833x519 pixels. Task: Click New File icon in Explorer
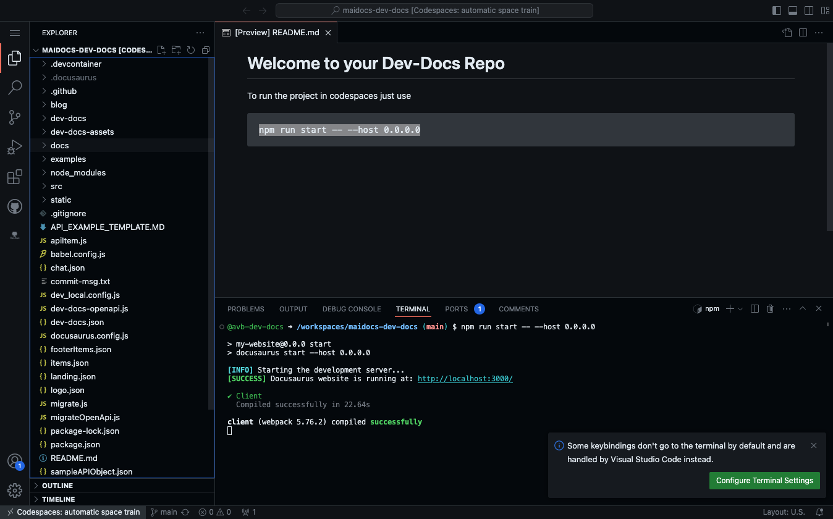click(x=161, y=50)
